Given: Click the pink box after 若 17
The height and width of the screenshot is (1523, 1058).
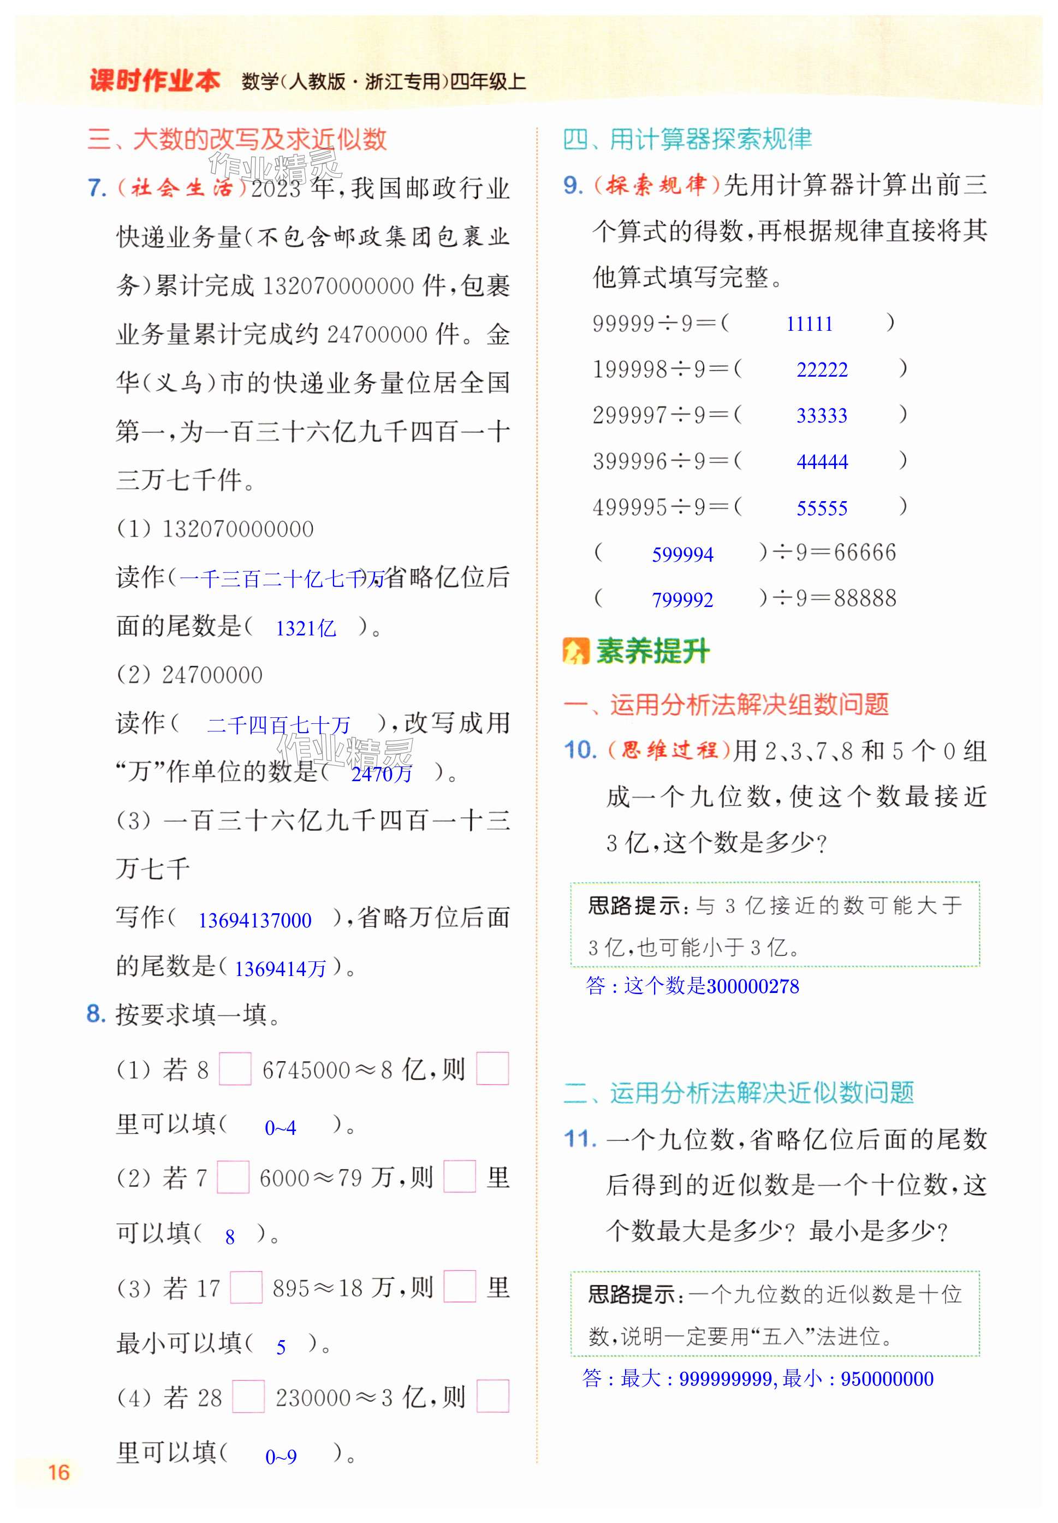Looking at the screenshot, I should click(246, 1287).
